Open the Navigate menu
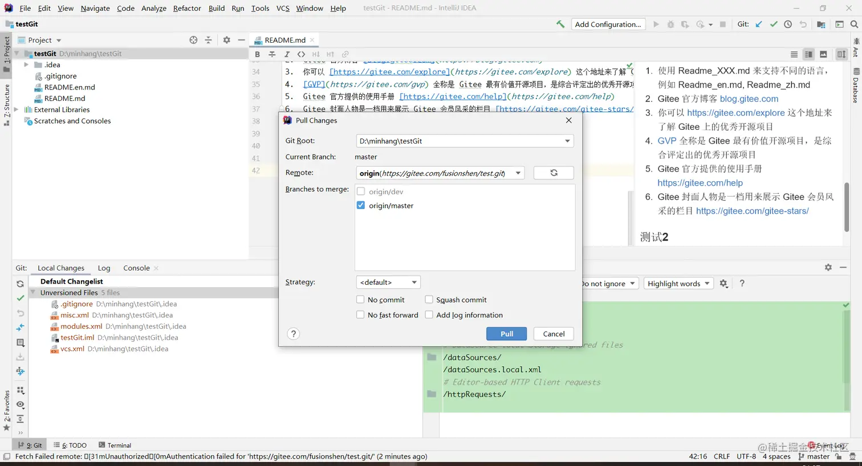The image size is (862, 466). [x=95, y=8]
